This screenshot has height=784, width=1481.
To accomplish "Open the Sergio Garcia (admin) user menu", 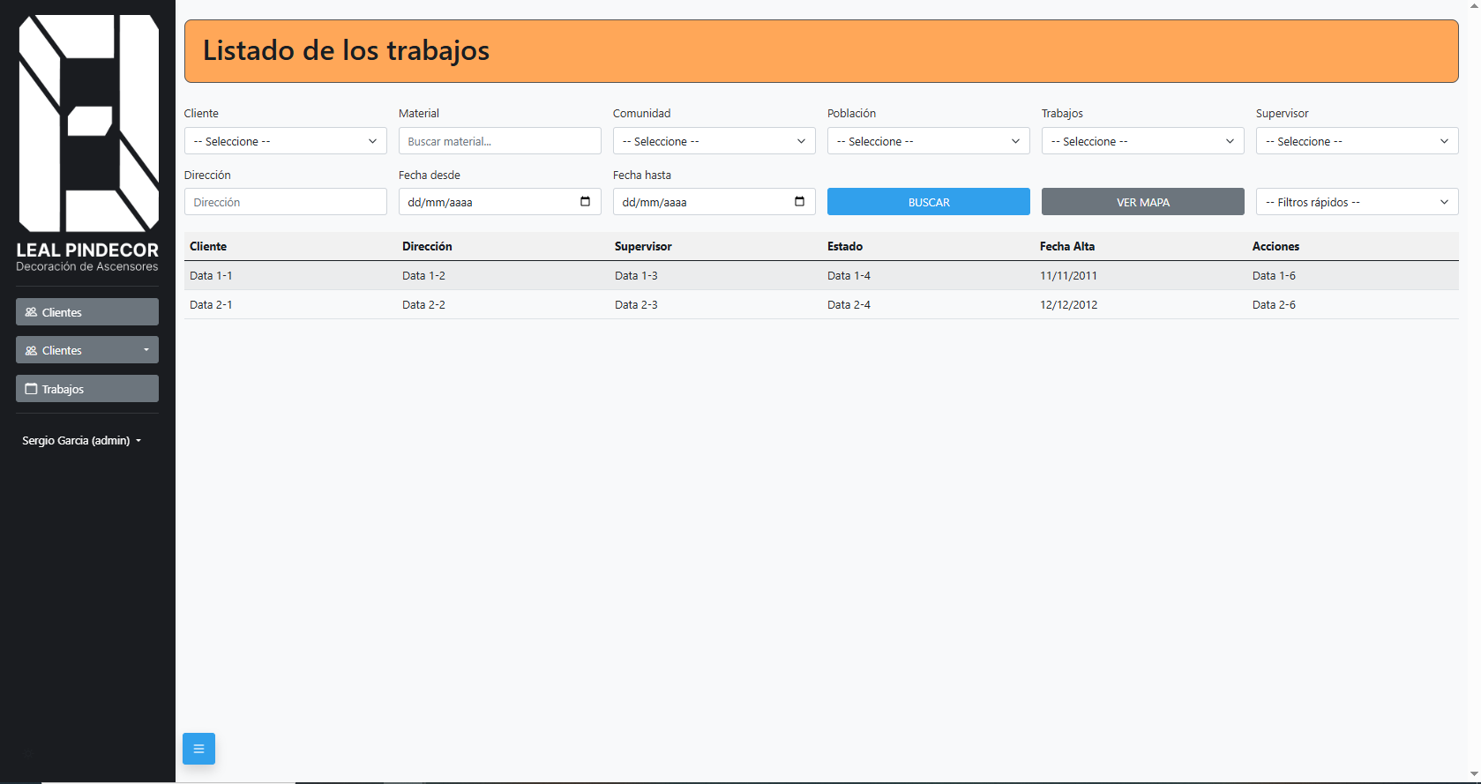I will [81, 440].
